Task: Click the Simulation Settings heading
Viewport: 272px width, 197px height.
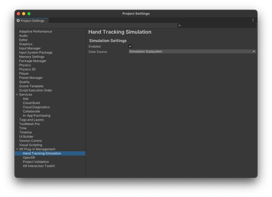Action: pyautogui.click(x=108, y=40)
